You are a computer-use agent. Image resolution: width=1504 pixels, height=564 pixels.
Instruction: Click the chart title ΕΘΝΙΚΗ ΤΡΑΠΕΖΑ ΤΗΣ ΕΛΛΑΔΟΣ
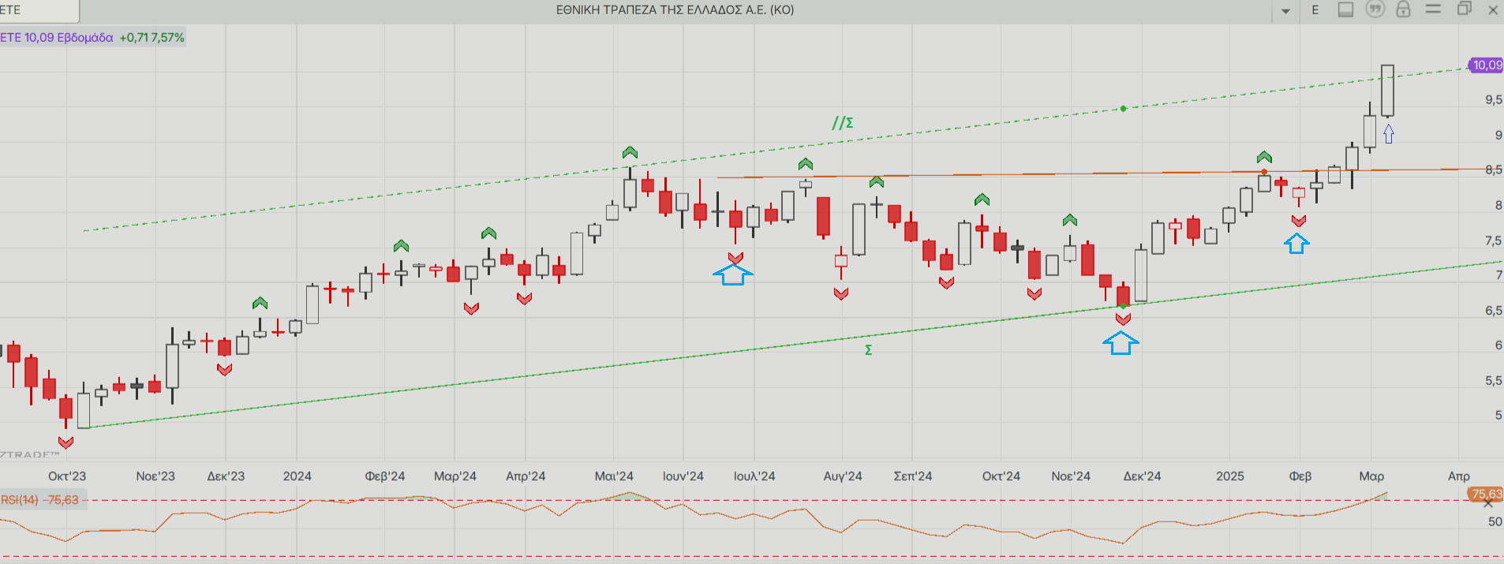675,10
